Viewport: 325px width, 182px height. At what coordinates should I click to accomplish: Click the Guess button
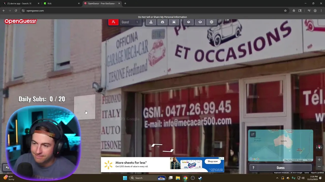coord(281,168)
